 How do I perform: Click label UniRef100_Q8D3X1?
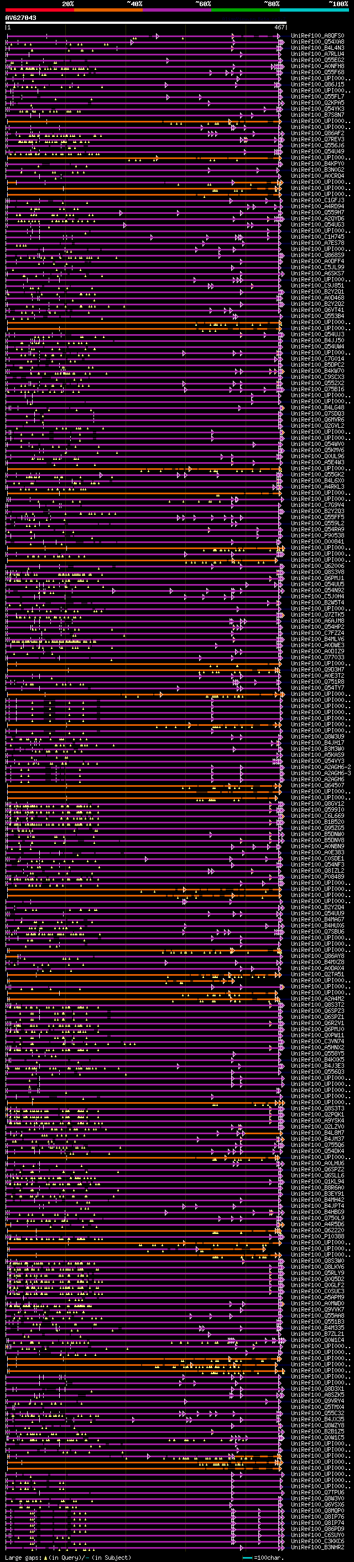tap(317, 1389)
